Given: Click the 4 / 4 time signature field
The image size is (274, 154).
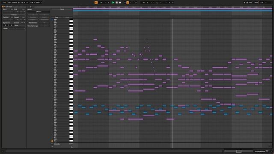Looking at the screenshot, I should (26, 3).
